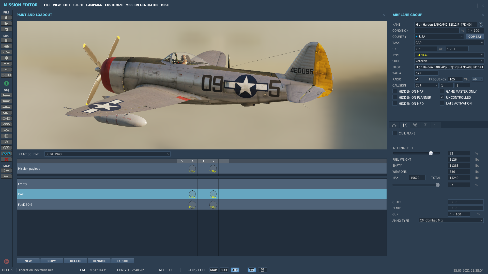Viewport: 488px width, 274px height.
Task: Click the DELETE loadout button
Action: click(x=75, y=261)
